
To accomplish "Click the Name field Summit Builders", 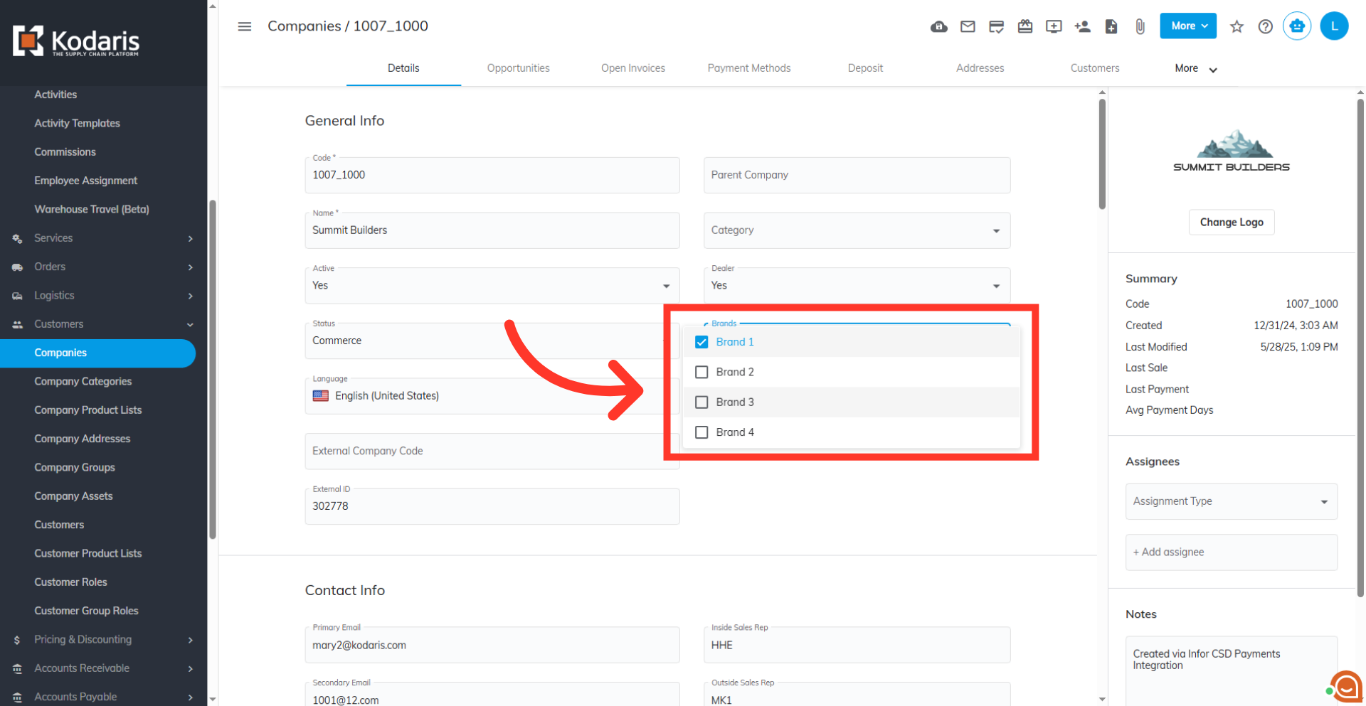I will 492,230.
